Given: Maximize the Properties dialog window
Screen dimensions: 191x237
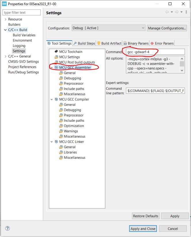Looking at the screenshot, I should pos(170,4).
